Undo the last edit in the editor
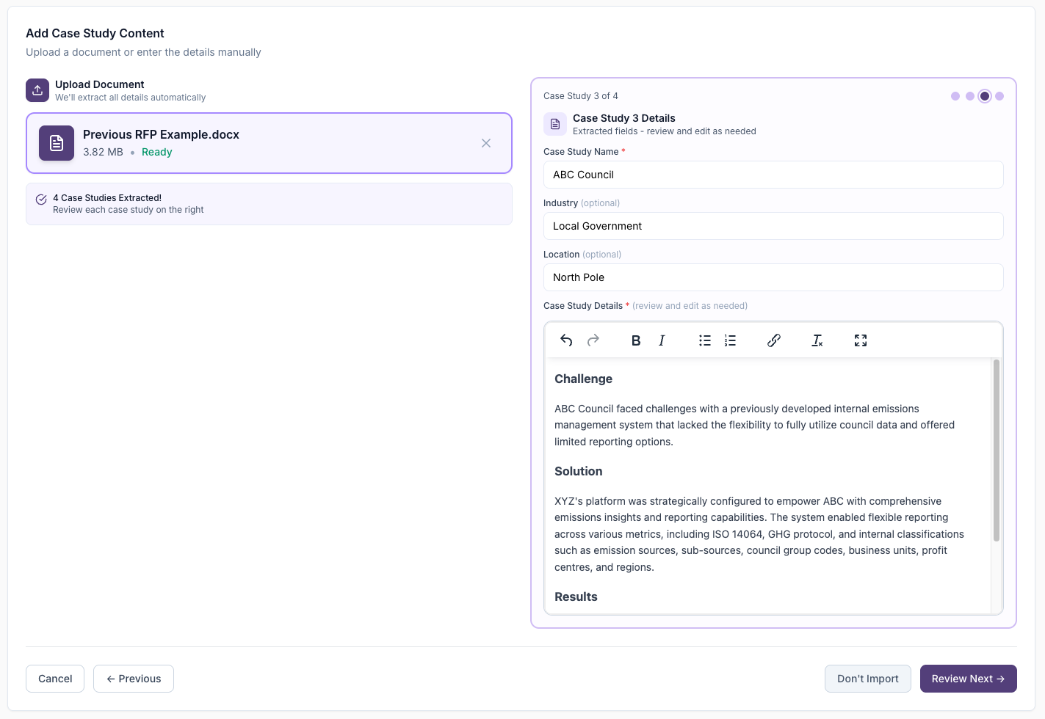 [x=565, y=340]
